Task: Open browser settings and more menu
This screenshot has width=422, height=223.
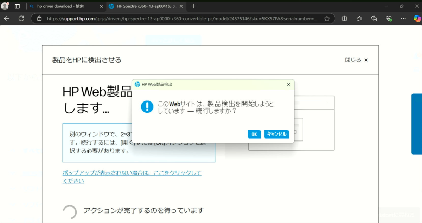Action: pyautogui.click(x=403, y=19)
